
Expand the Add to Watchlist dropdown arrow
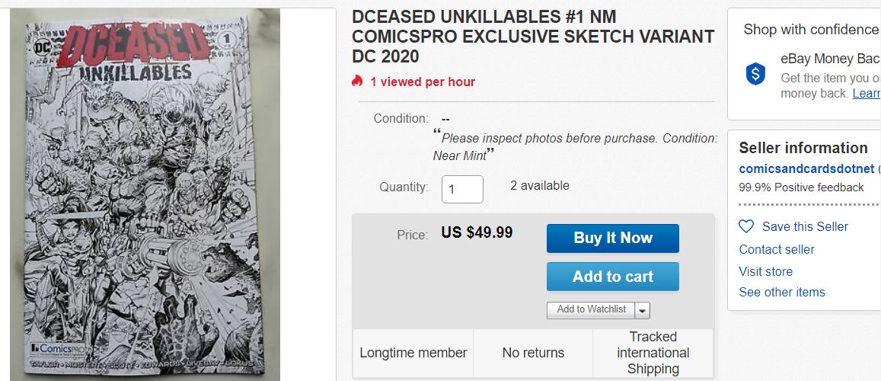point(642,310)
